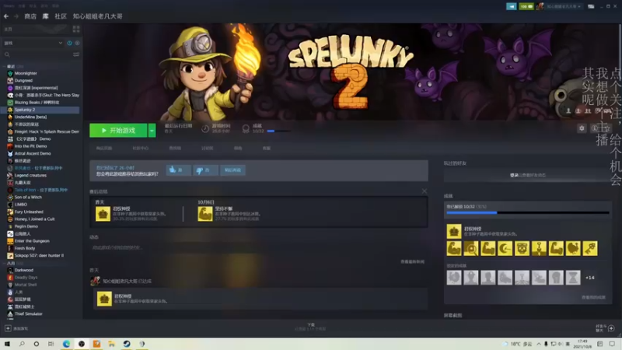Image resolution: width=622 pixels, height=350 pixels.
Task: Expand the +14 more locked achievements
Action: (590, 278)
